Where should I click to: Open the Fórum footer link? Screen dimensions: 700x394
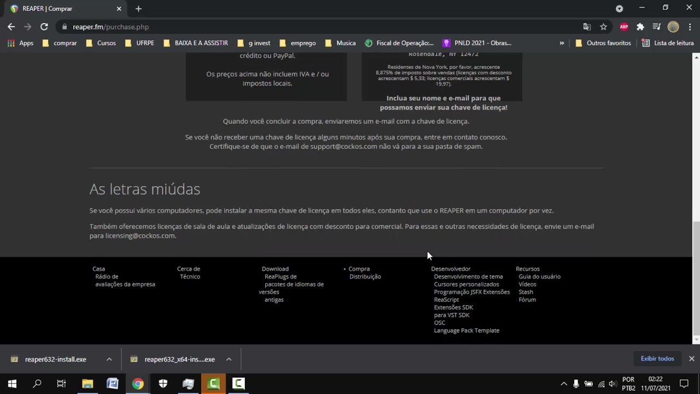(x=527, y=299)
